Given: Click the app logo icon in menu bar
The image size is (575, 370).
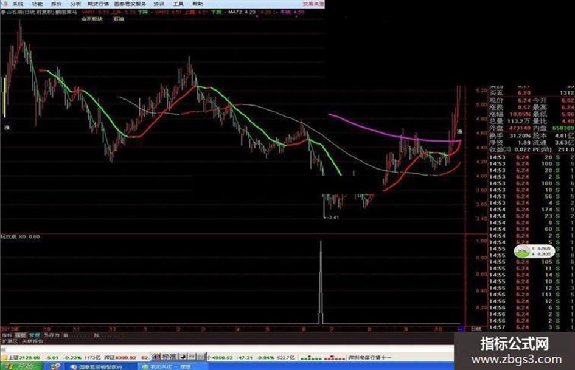Looking at the screenshot, I should 5,4.
